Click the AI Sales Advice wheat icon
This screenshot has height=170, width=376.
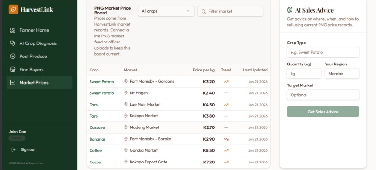coord(290,10)
